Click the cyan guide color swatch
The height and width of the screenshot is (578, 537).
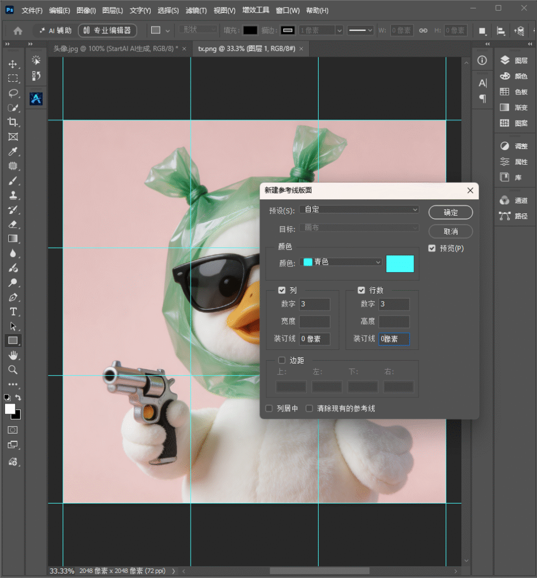click(x=400, y=264)
